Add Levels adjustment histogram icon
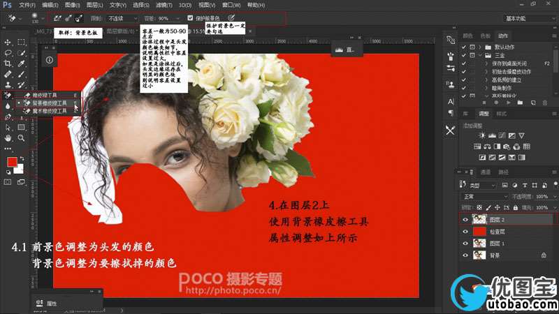The image size is (559, 314). (x=492, y=135)
